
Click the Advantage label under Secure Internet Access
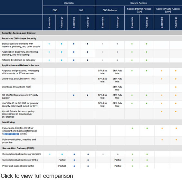click(x=147, y=23)
